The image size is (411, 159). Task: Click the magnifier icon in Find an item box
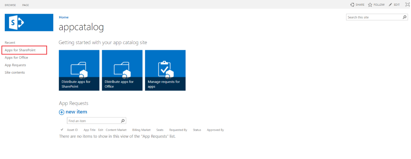tap(123, 121)
